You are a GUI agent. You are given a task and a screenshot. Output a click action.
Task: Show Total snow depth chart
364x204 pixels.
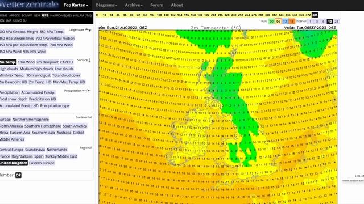[x=14, y=99]
